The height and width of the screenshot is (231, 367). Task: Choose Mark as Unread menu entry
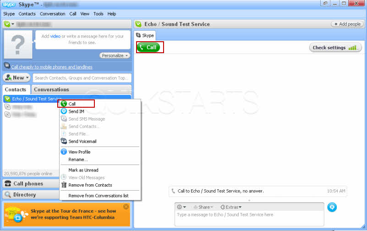[x=83, y=170]
